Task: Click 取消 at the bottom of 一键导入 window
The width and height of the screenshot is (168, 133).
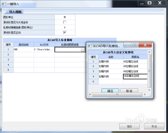Action: pos(154,126)
